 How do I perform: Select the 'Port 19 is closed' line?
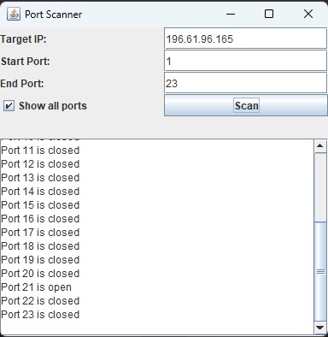tap(40, 260)
